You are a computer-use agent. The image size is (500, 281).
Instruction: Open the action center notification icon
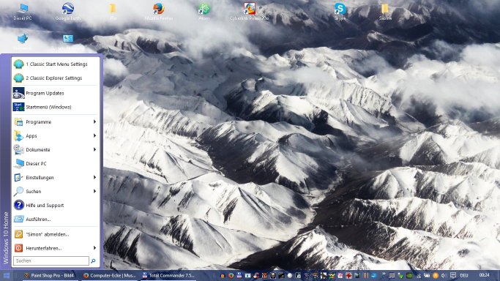tap(453, 275)
